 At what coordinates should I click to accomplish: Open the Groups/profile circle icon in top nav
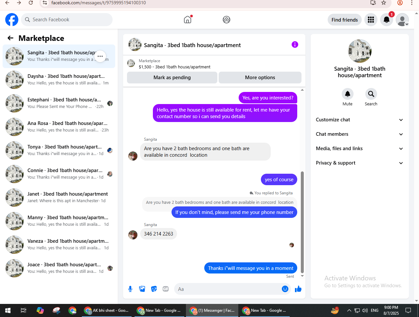tap(227, 20)
